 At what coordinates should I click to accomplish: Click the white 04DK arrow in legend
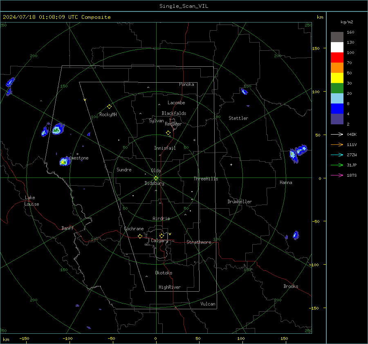[x=337, y=135]
